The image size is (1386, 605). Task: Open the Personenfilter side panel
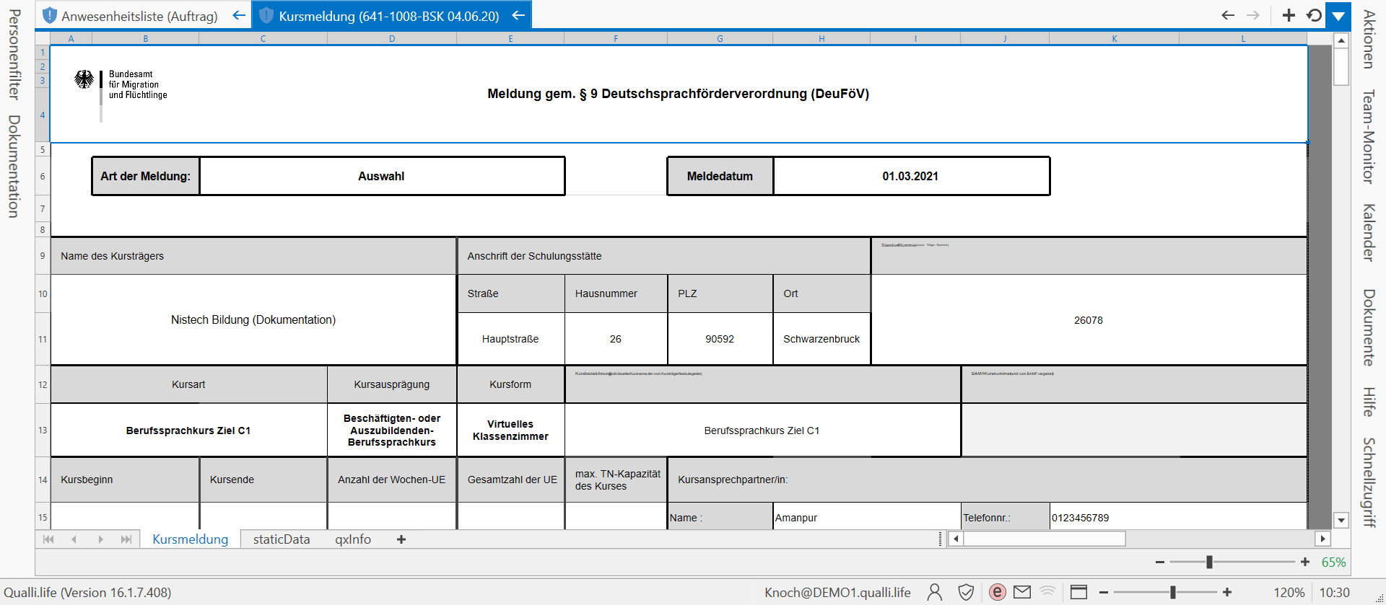point(14,55)
